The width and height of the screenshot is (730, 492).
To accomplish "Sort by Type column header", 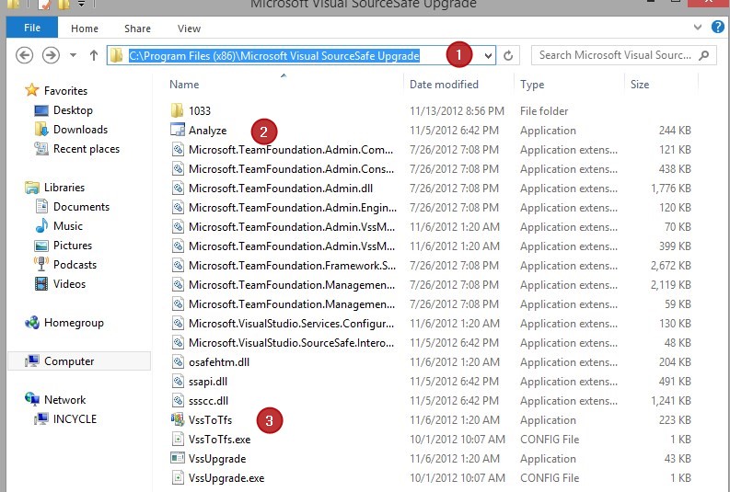I will 532,85.
